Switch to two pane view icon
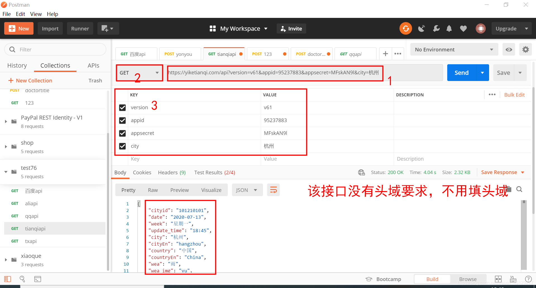The image size is (536, 288). point(498,279)
